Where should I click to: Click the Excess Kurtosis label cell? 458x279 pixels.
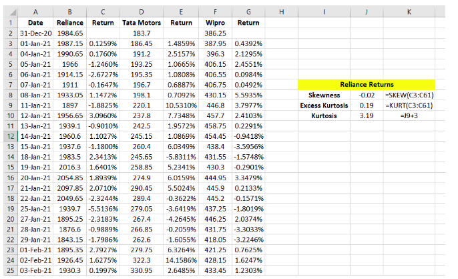[324, 105]
